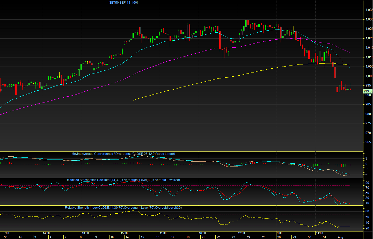This screenshot has height=239, width=373.
Task: Click the 970 price axis label
Action: coord(368,133)
